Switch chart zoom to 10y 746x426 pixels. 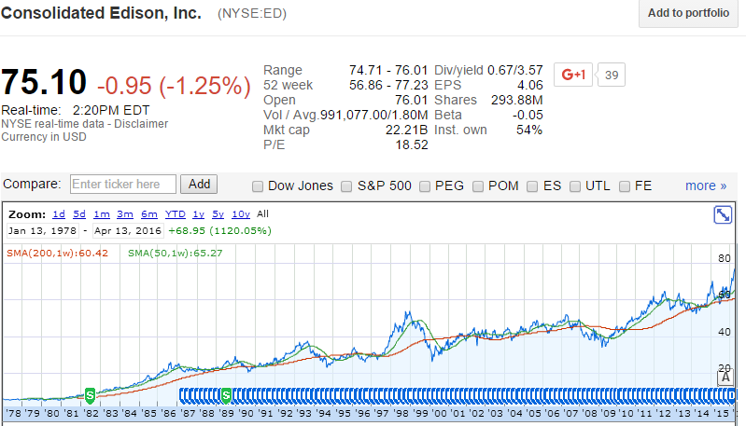[x=240, y=213]
